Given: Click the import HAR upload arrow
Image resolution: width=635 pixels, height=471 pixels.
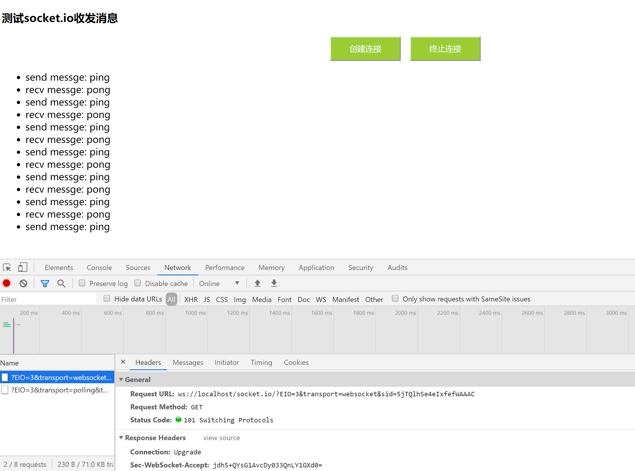Looking at the screenshot, I should tap(258, 283).
